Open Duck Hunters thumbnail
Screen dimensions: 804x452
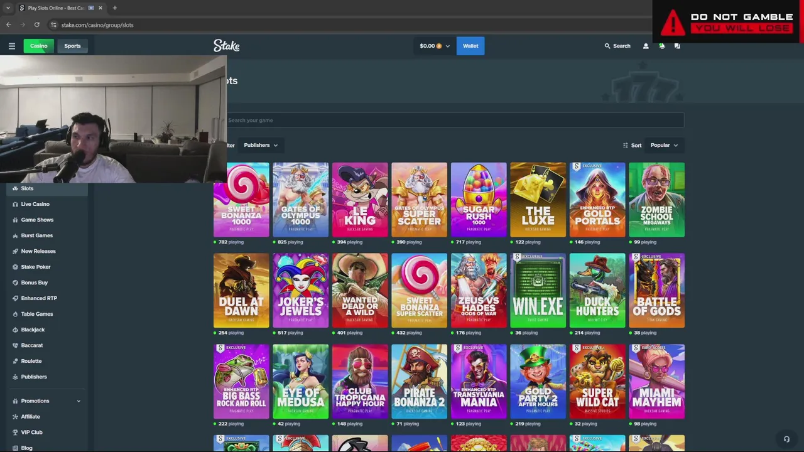pos(597,291)
